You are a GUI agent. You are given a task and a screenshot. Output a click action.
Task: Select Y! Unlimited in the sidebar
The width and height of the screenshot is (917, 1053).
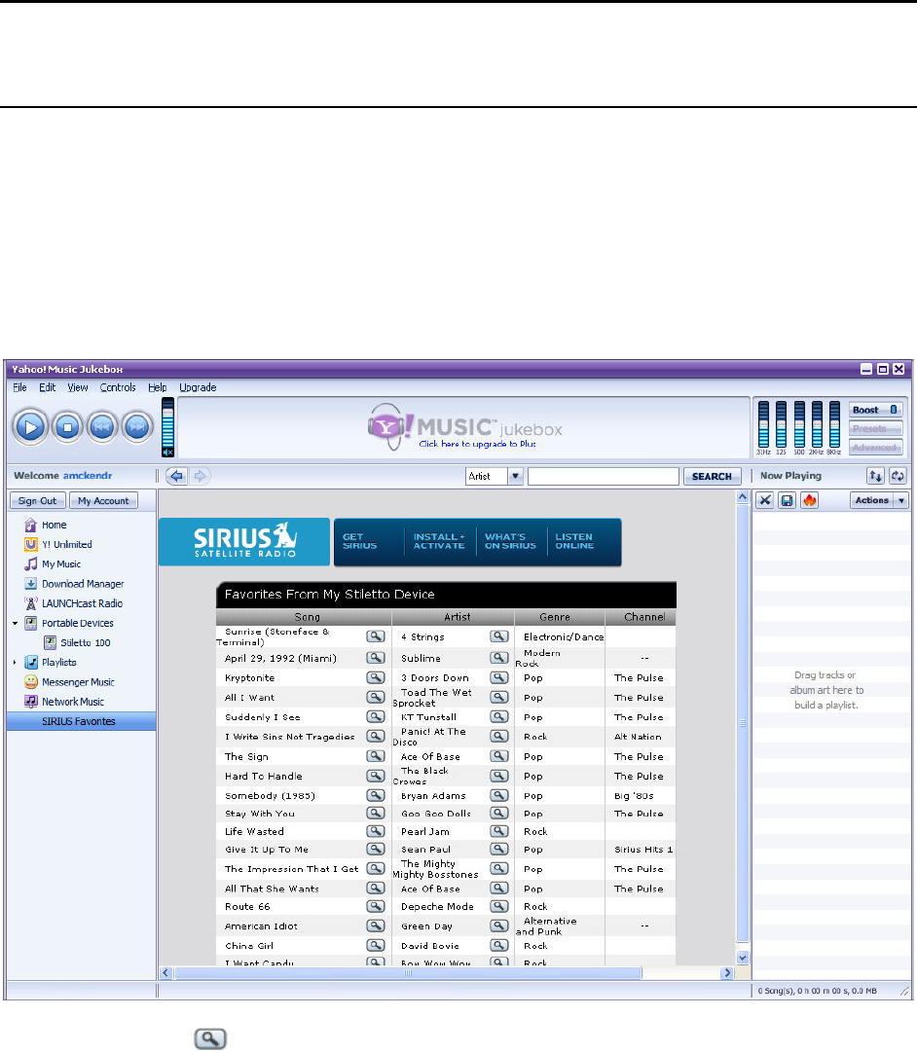66,545
